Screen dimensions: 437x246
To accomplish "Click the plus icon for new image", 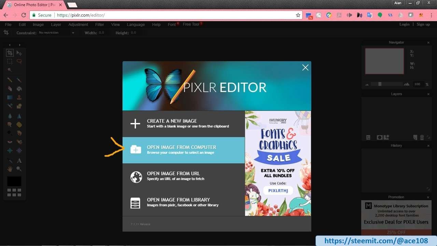I will tap(136, 124).
